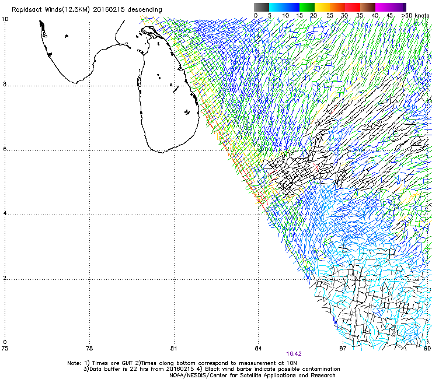Click the yellow 20–25 knots legend swatch
Screen dimensions: 432x379
click(322, 7)
